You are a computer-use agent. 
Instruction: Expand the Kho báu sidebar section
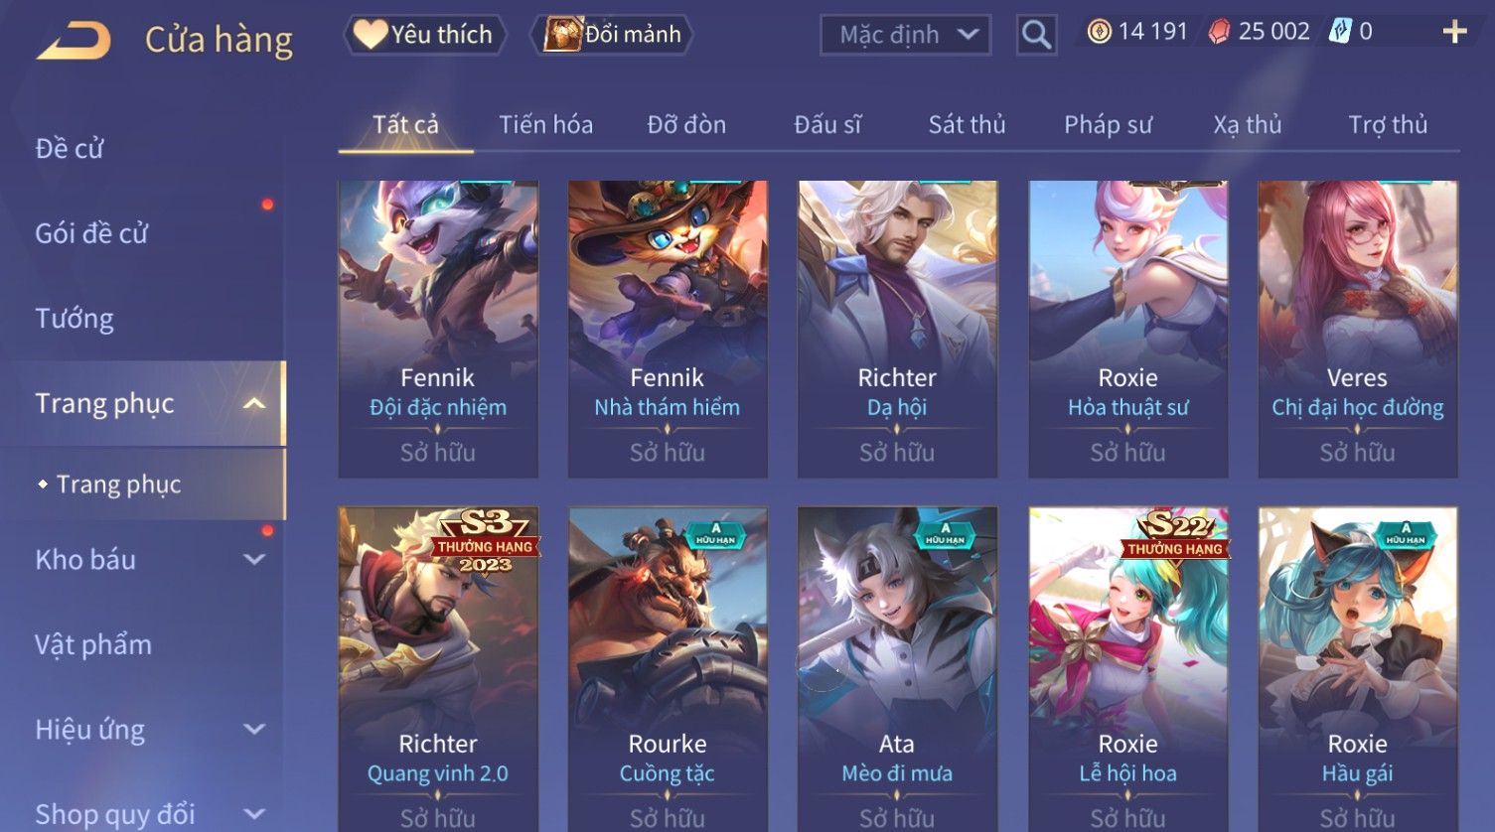click(254, 560)
